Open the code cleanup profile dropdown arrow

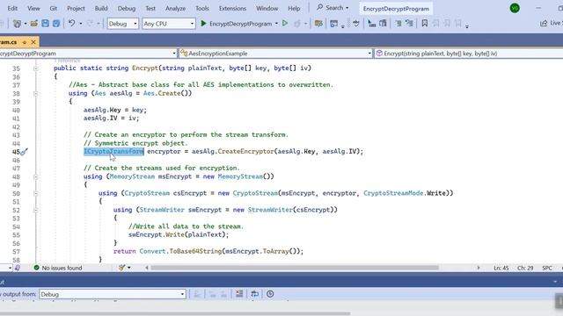coord(129,268)
